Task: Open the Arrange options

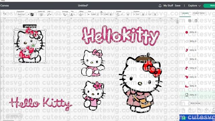Action: pos(65,14)
